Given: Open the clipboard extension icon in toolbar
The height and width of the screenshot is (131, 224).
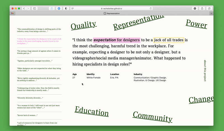Looking at the screenshot, I should tap(52, 8).
